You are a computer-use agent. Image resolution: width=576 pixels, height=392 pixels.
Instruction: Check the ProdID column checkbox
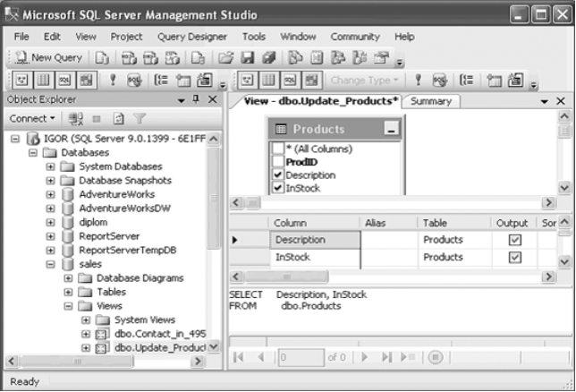click(x=277, y=162)
